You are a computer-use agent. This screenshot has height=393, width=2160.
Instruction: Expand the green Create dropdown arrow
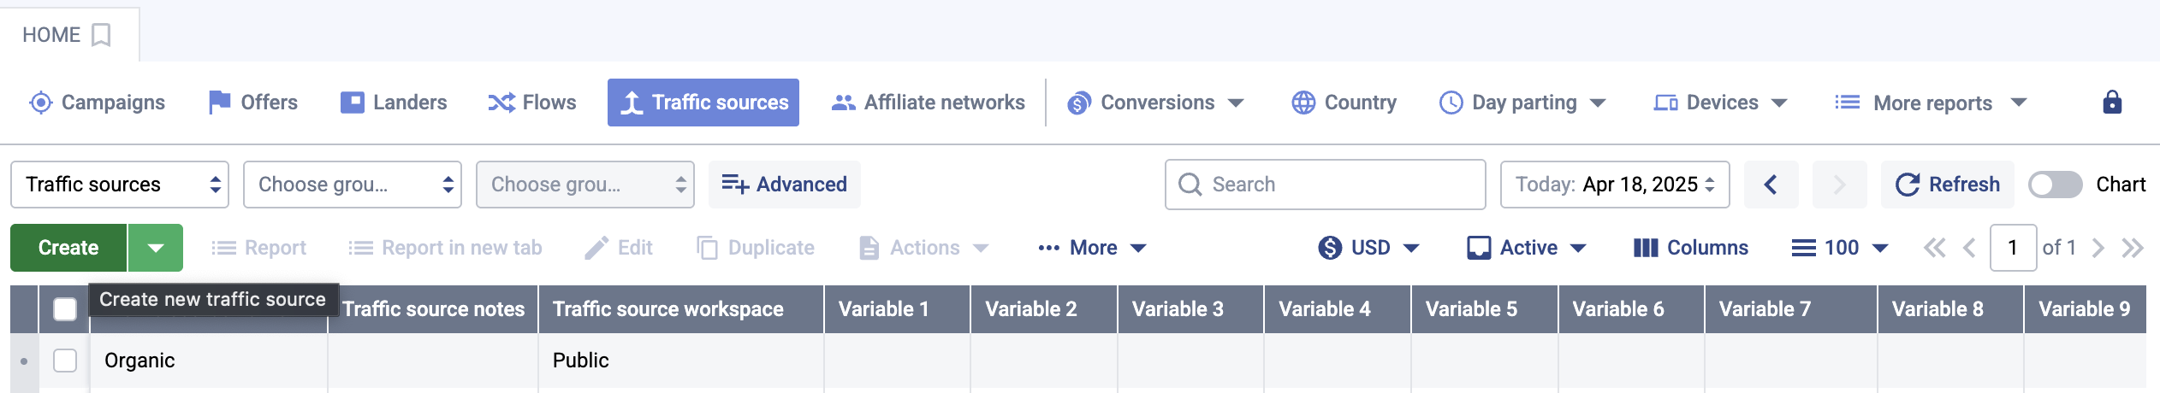pyautogui.click(x=156, y=248)
